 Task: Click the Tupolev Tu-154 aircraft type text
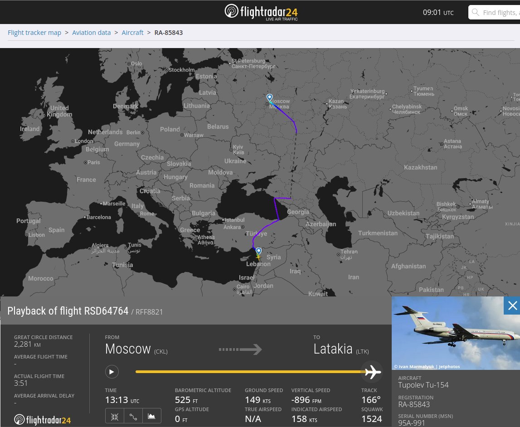pos(423,385)
